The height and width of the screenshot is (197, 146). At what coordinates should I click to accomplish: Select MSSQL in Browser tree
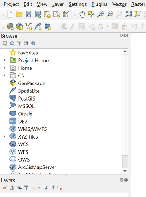point(26,106)
